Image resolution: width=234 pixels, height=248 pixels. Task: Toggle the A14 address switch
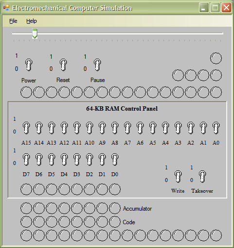pos(39,128)
